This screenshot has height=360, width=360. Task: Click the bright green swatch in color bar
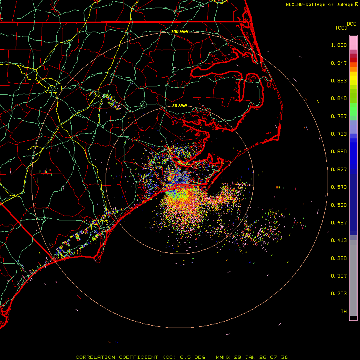[x=353, y=109]
